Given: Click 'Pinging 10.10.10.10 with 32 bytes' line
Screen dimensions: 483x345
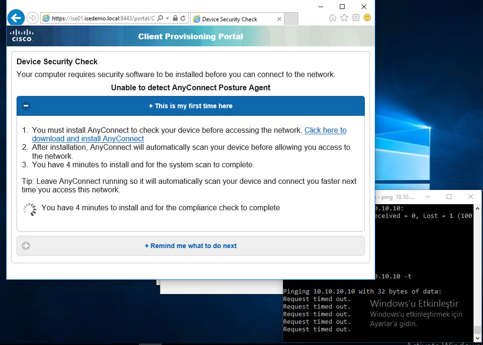Looking at the screenshot, I should coord(362,292).
